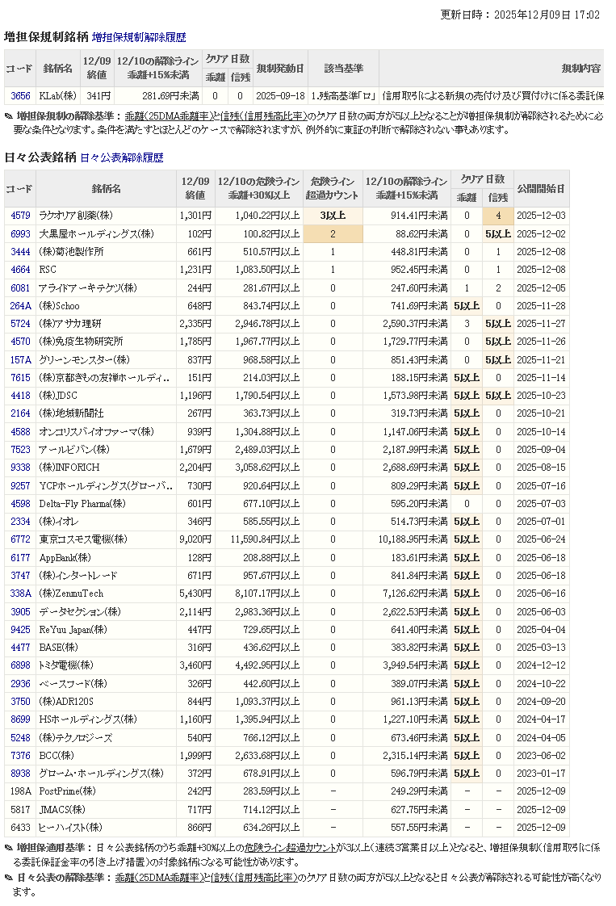Click code 6772 東京コスモス電機

(20, 539)
